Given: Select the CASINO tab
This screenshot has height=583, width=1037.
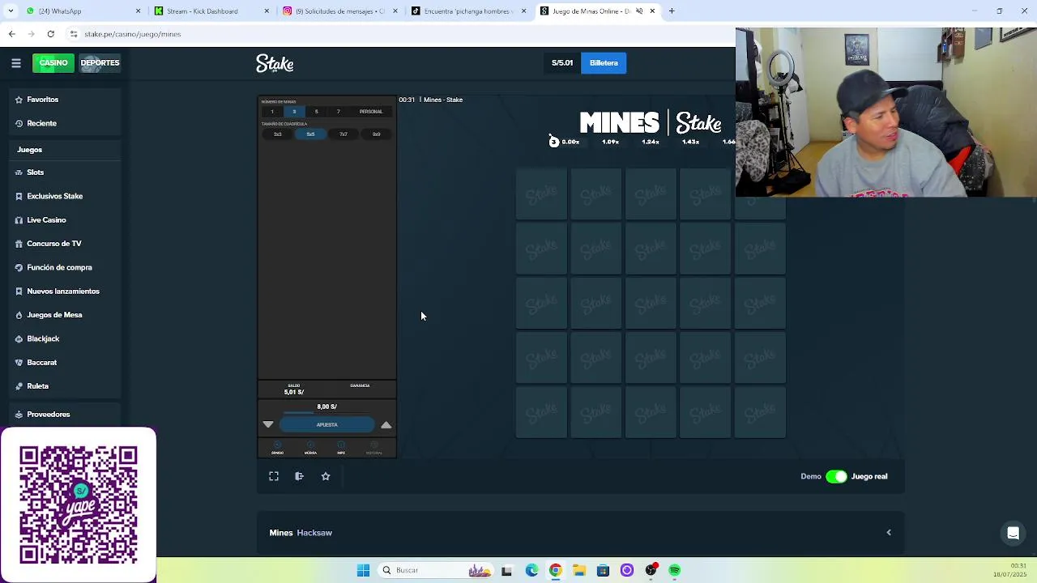Looking at the screenshot, I should coord(53,62).
